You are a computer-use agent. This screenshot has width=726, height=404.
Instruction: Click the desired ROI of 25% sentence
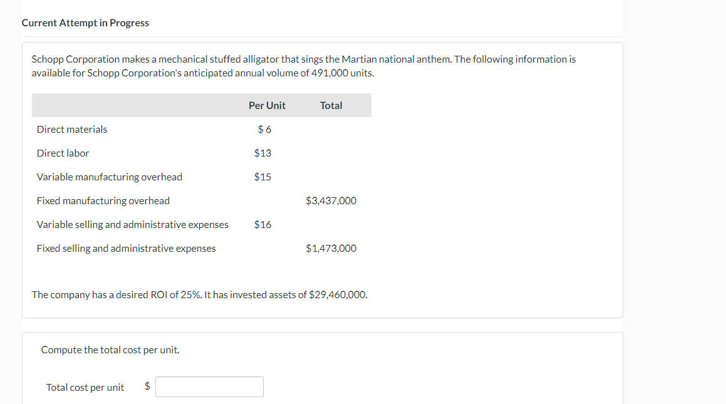tap(199, 294)
